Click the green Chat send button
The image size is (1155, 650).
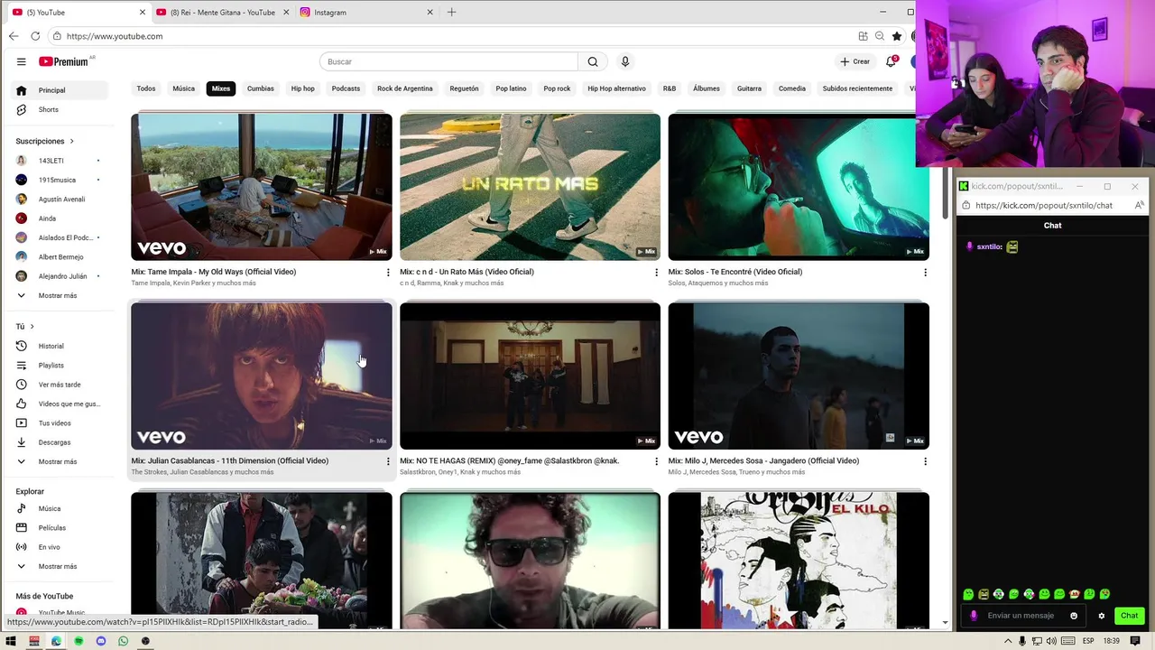point(1129,616)
